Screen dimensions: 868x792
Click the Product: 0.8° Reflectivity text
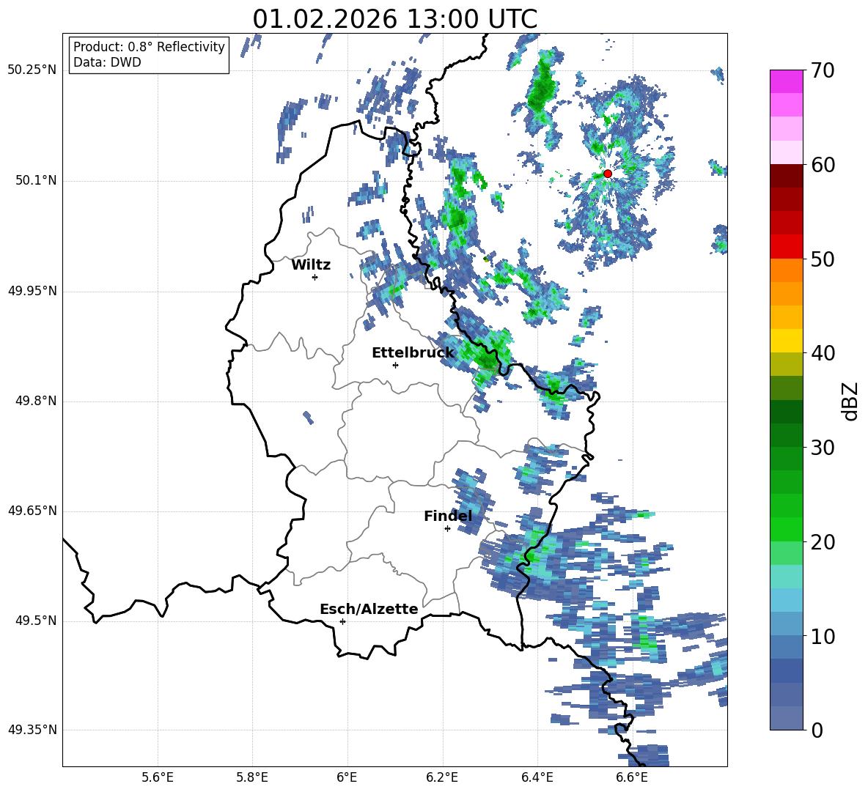(x=149, y=47)
